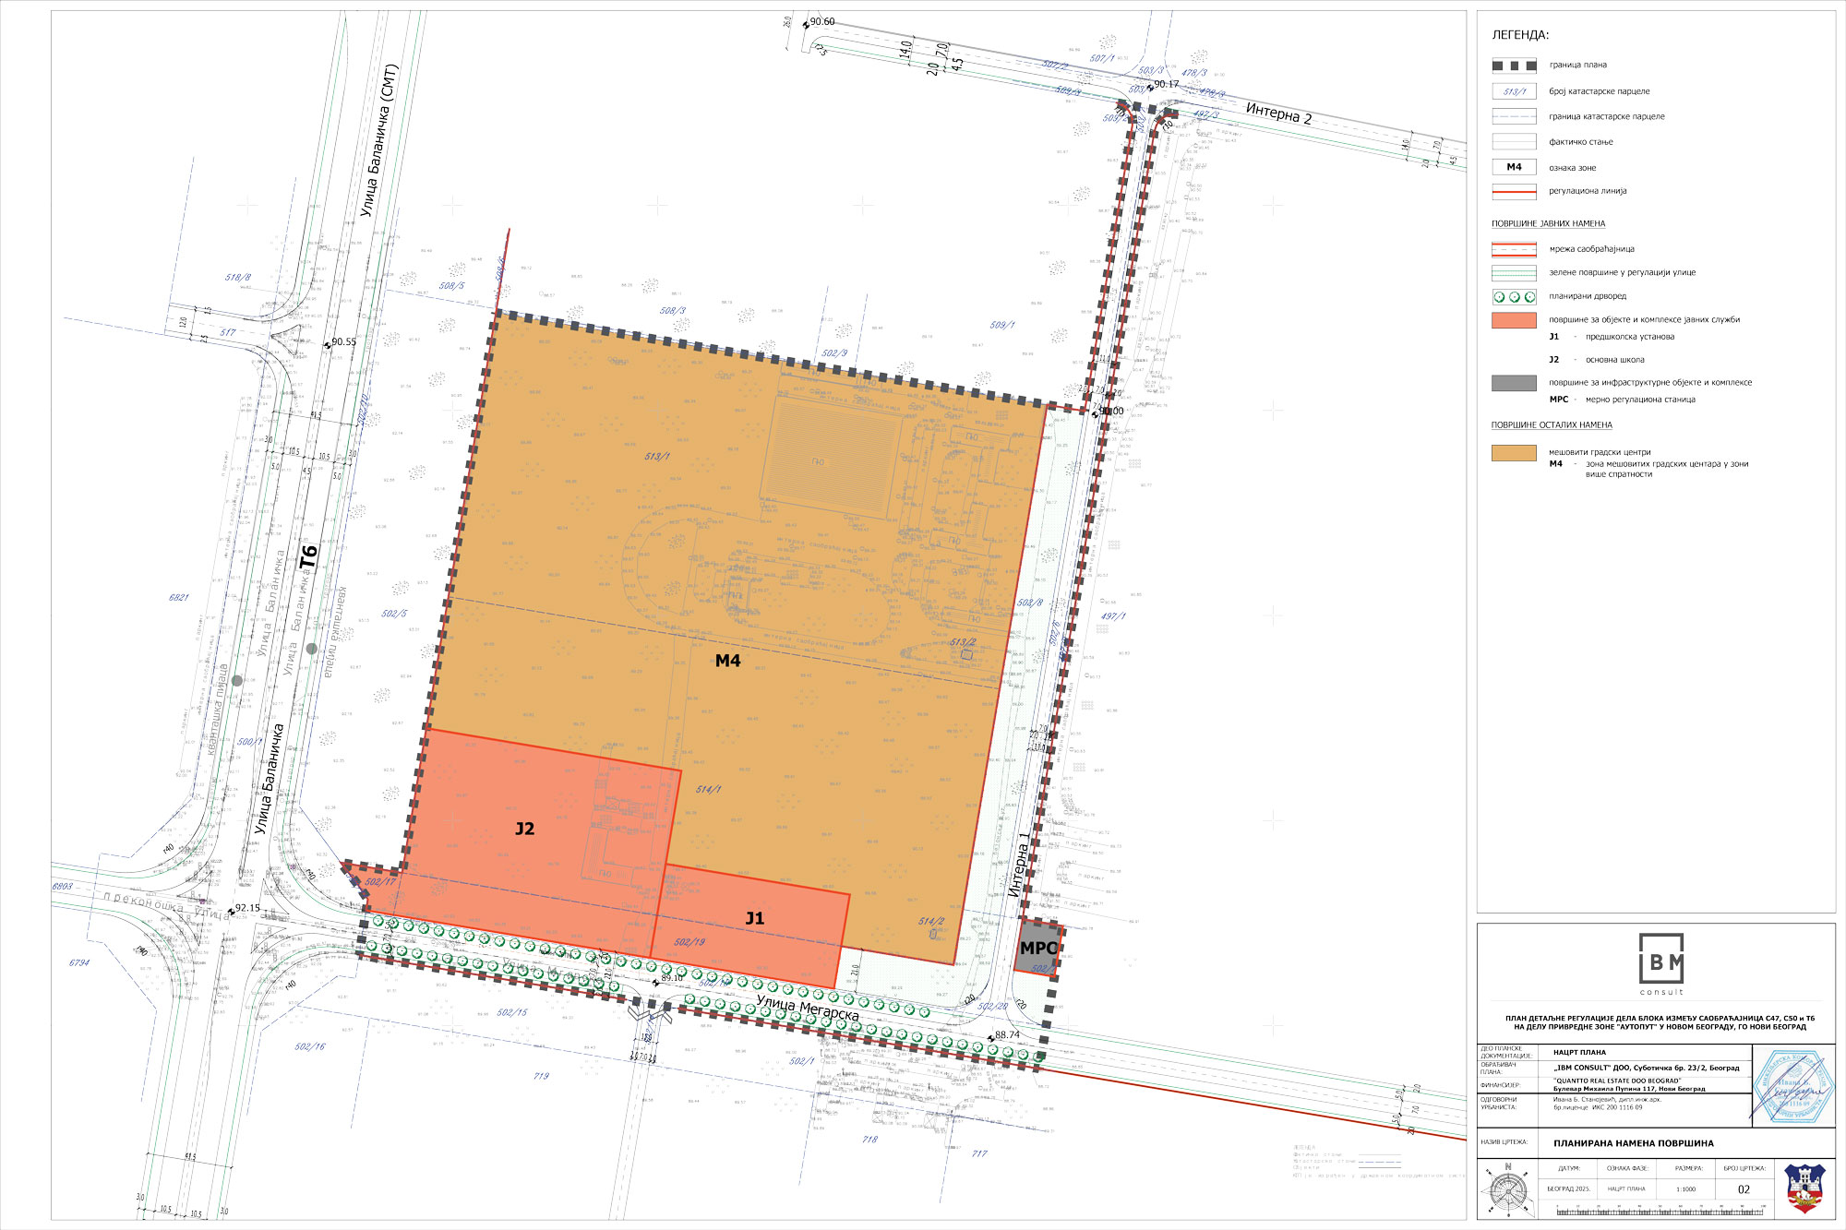Click the Улица Мегарска street label
Image resolution: width=1846 pixels, height=1230 pixels.
[x=808, y=1008]
